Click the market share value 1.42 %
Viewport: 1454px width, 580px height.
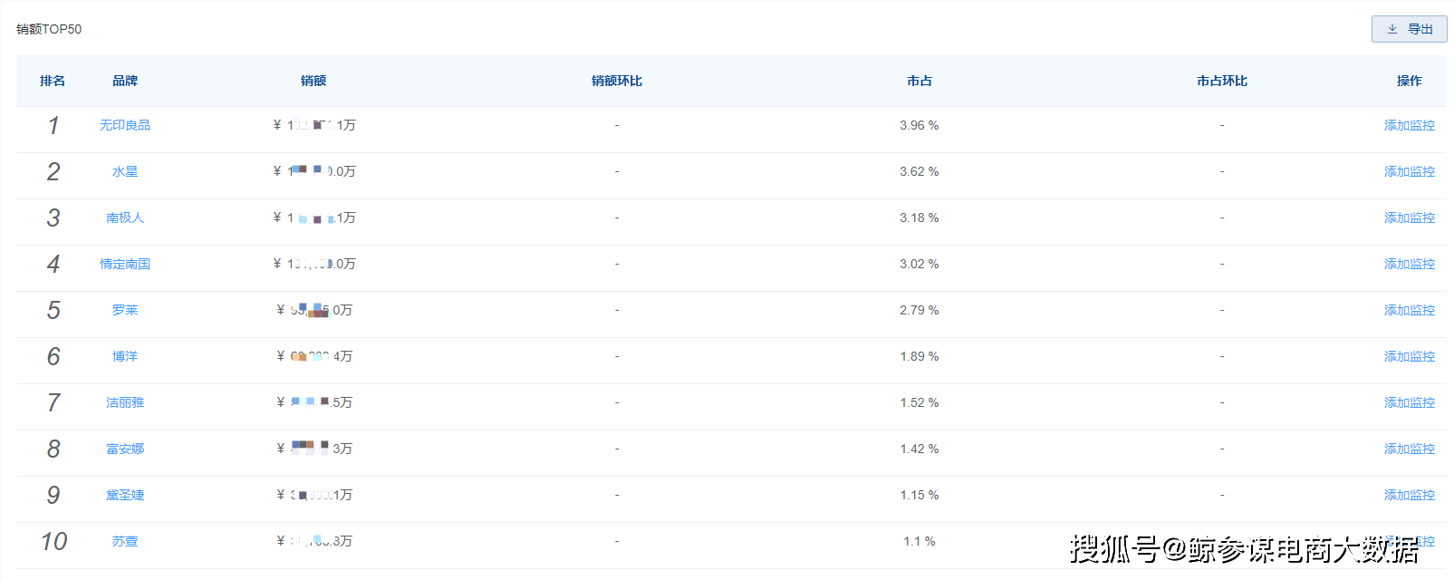tap(920, 449)
